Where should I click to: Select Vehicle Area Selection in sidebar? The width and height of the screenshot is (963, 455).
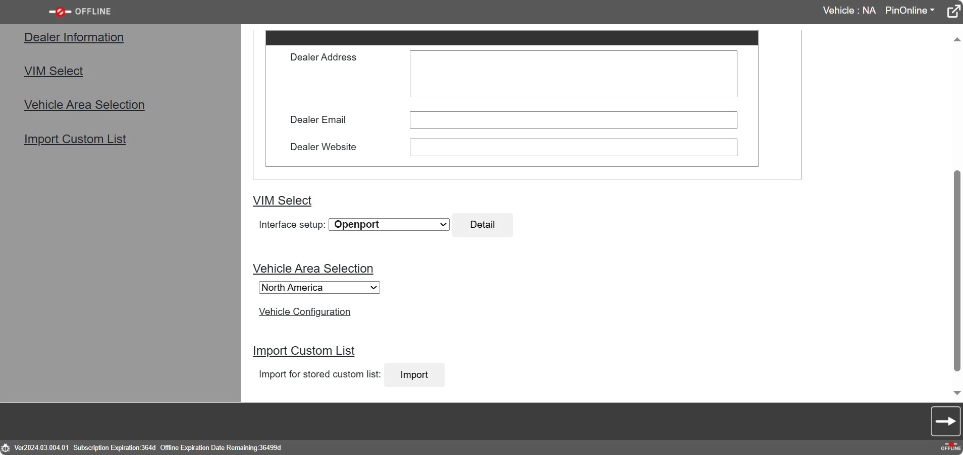coord(84,105)
